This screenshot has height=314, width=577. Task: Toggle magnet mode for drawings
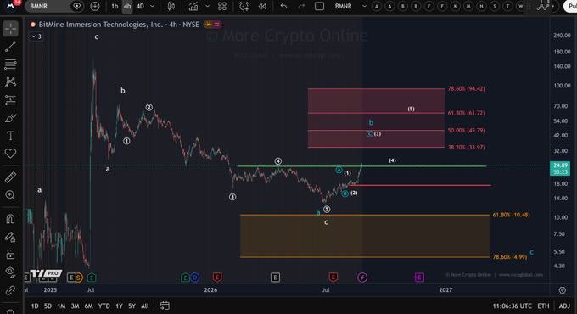pos(10,219)
